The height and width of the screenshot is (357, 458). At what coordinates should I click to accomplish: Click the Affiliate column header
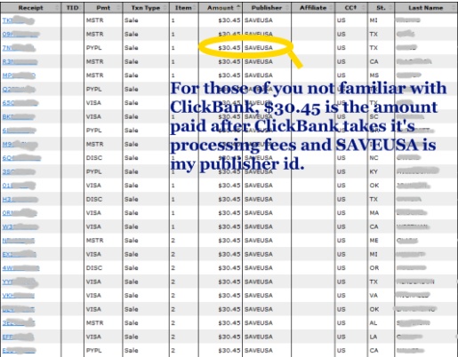click(313, 8)
